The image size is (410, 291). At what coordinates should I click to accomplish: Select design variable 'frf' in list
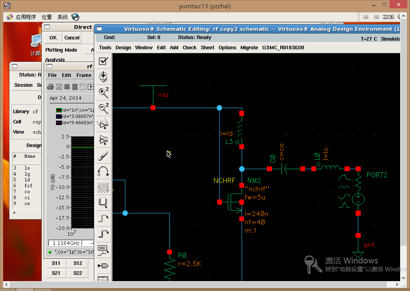point(28,186)
